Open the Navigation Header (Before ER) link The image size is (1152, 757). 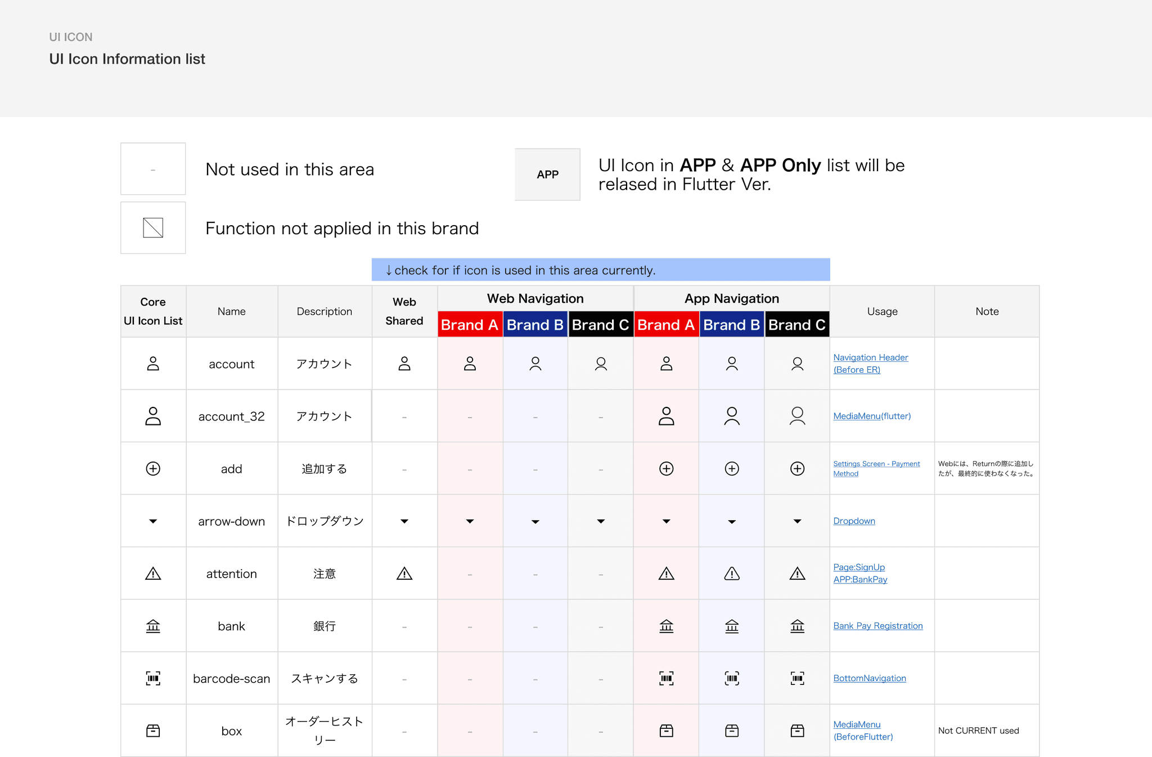pos(870,364)
